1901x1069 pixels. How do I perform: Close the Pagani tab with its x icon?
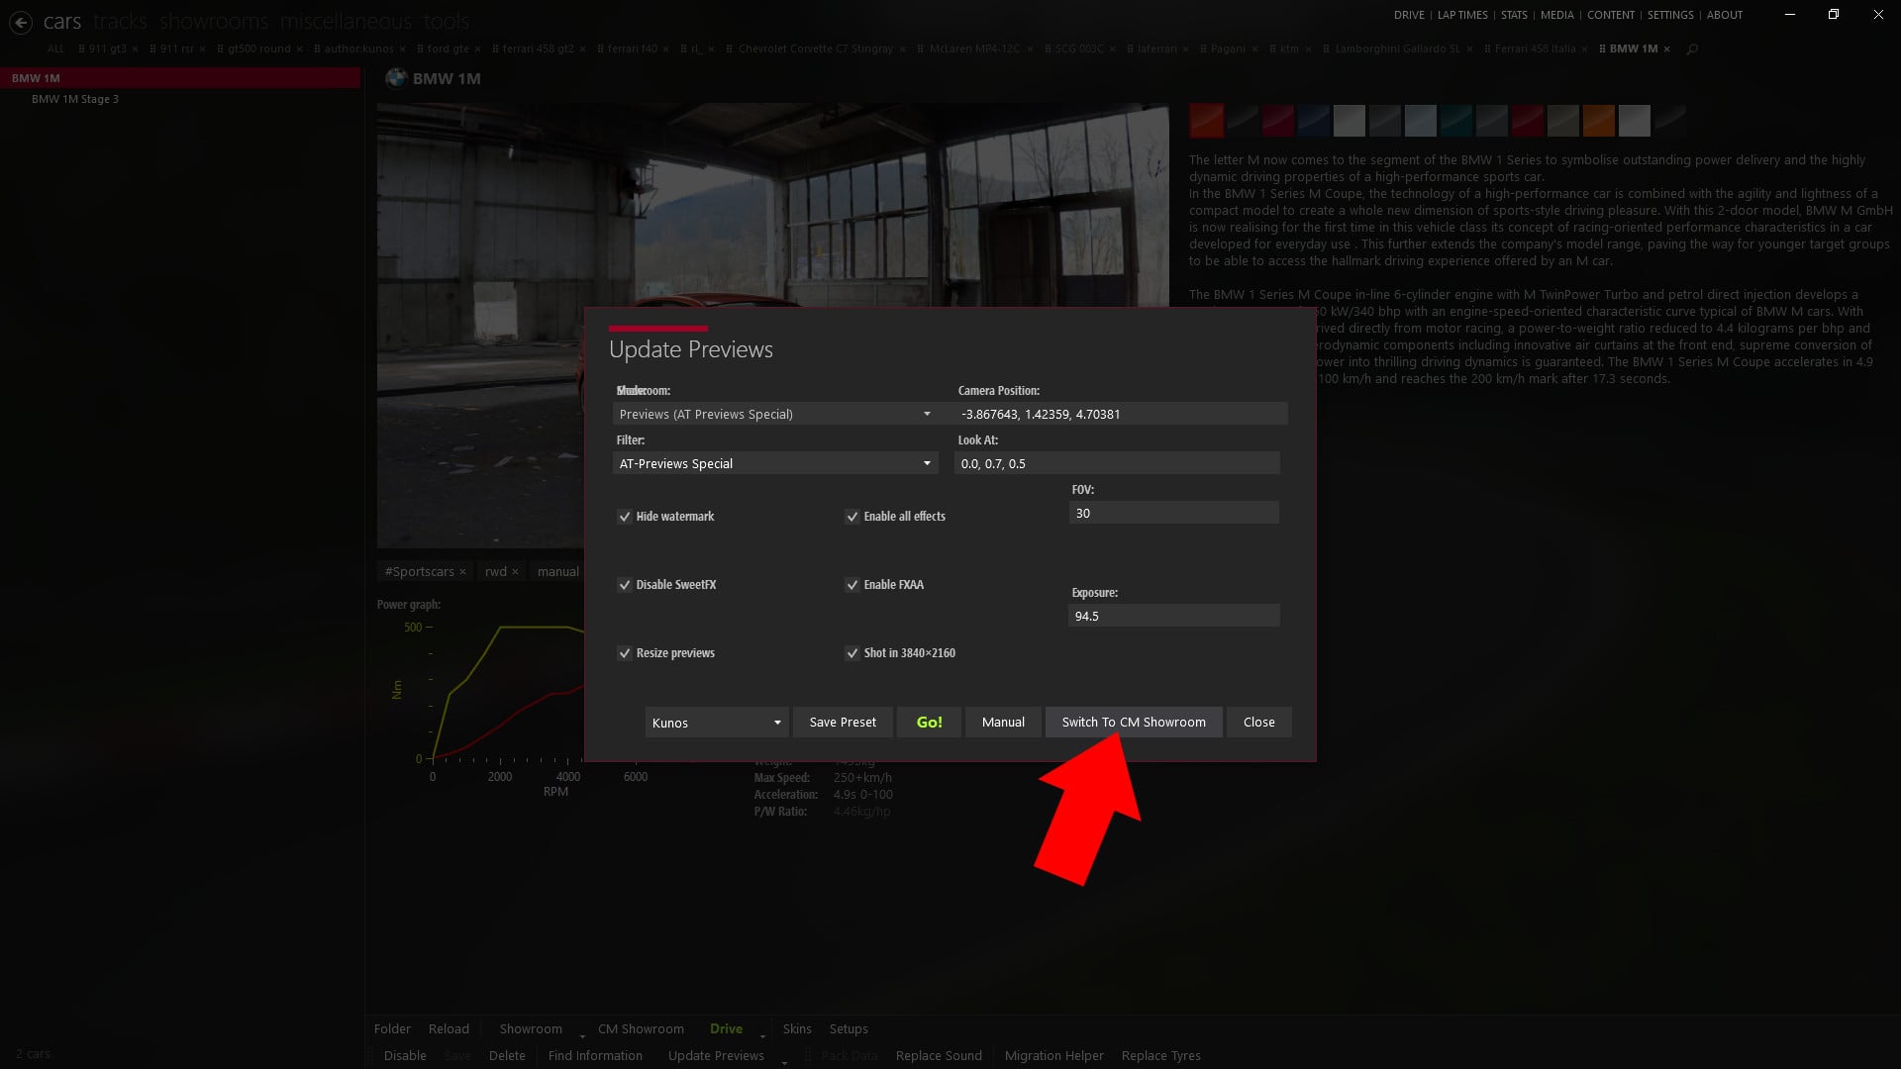pyautogui.click(x=1255, y=48)
